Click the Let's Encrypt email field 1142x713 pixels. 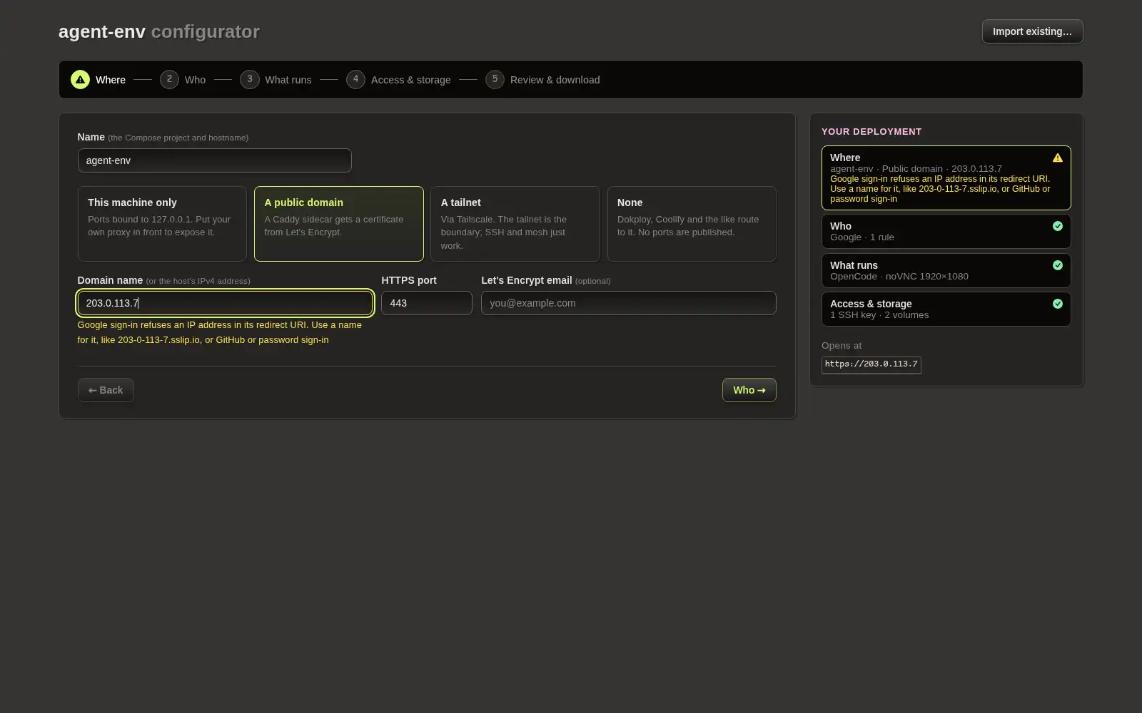[628, 303]
